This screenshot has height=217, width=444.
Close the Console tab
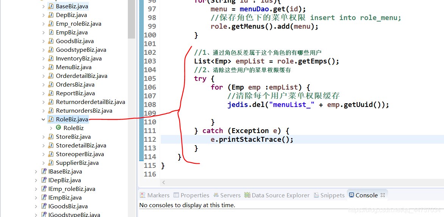point(383,195)
